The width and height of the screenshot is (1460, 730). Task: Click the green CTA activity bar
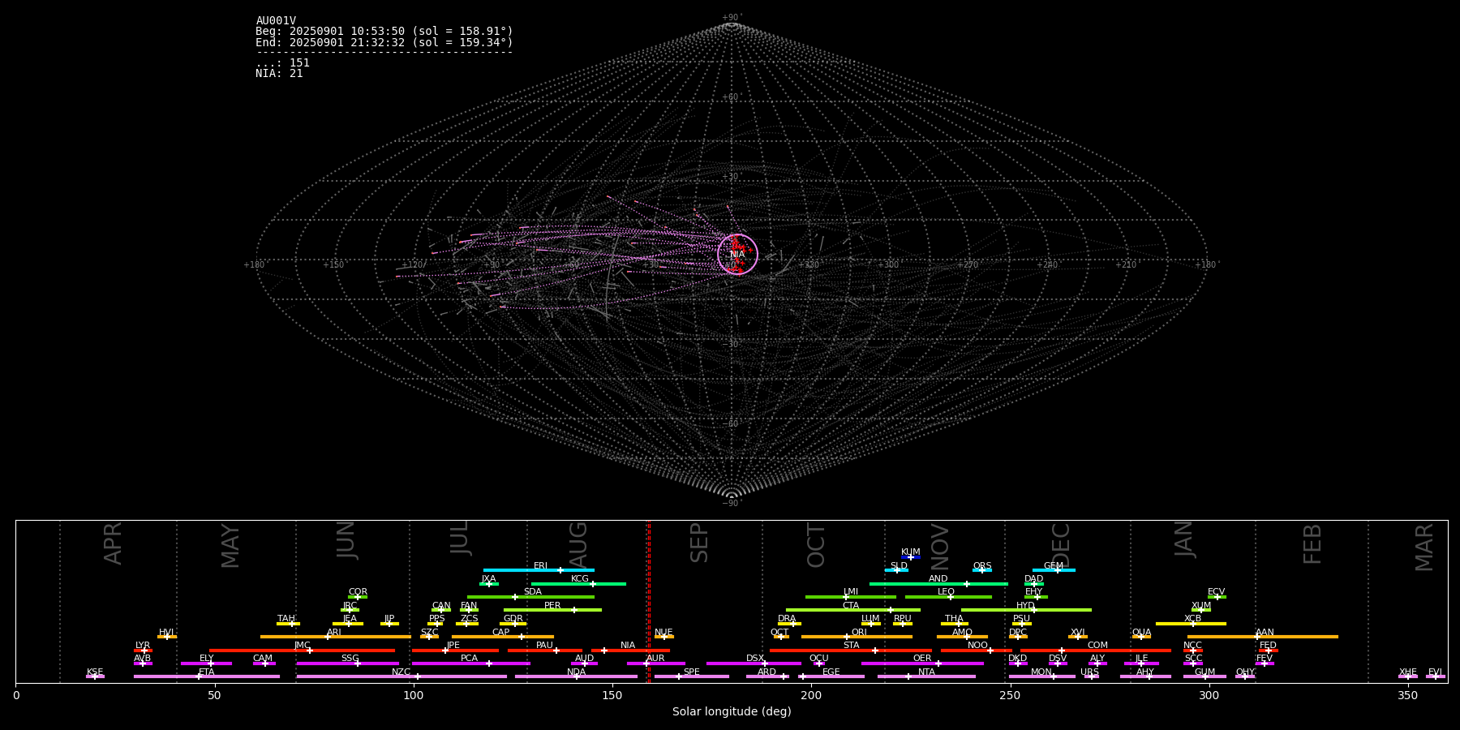tap(853, 610)
